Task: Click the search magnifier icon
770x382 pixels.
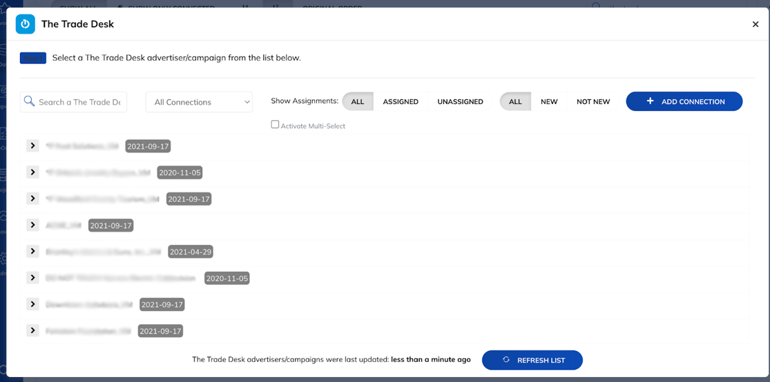Action: 29,101
